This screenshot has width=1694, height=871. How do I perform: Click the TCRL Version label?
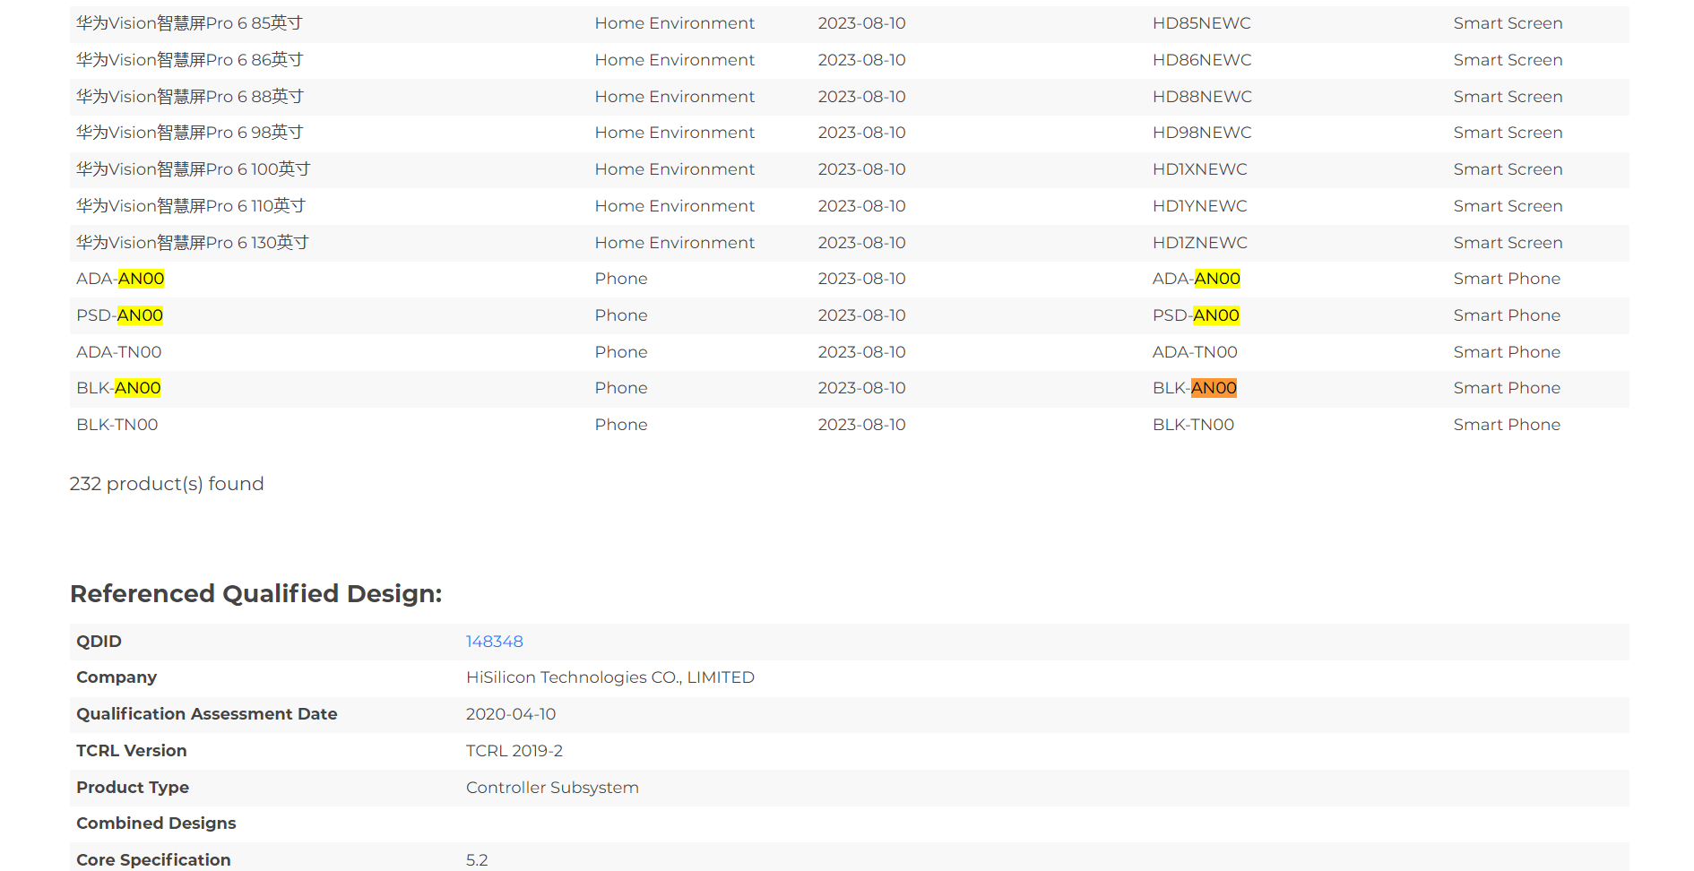point(131,751)
